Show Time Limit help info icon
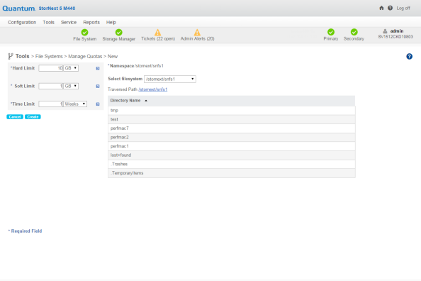The width and height of the screenshot is (421, 281). [x=98, y=104]
